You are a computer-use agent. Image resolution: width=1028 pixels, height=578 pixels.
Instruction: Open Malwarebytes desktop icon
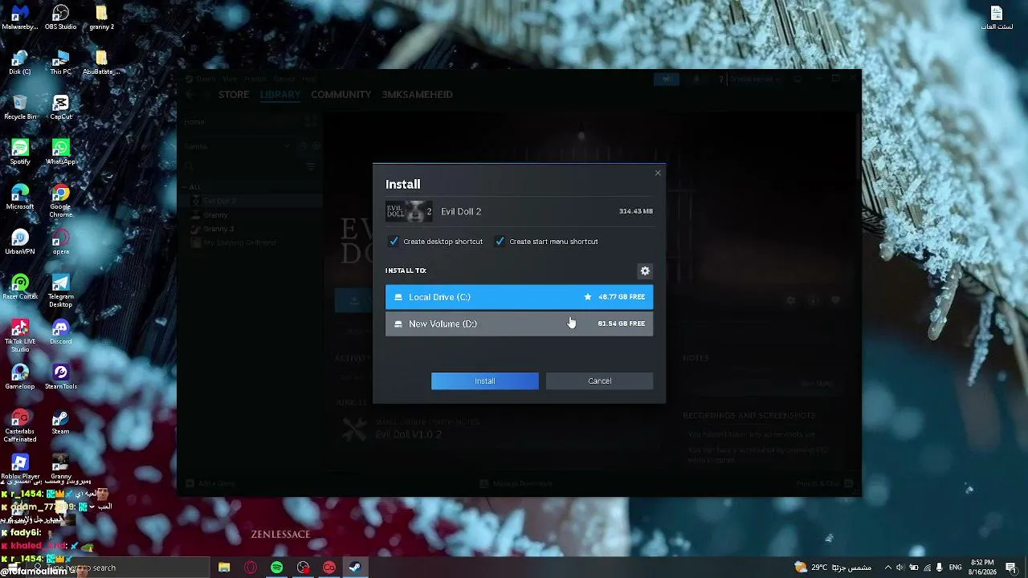click(20, 18)
